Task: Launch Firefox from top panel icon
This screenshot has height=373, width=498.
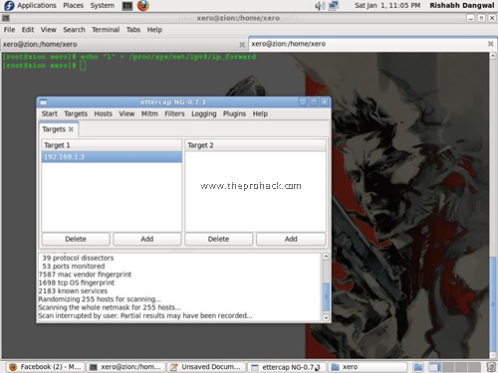Action: click(x=143, y=6)
